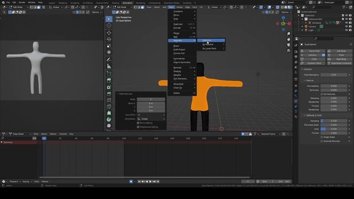Click the viewport zoom magnifier icon
Image resolution: width=354 pixels, height=199 pixels.
pyautogui.click(x=289, y=34)
